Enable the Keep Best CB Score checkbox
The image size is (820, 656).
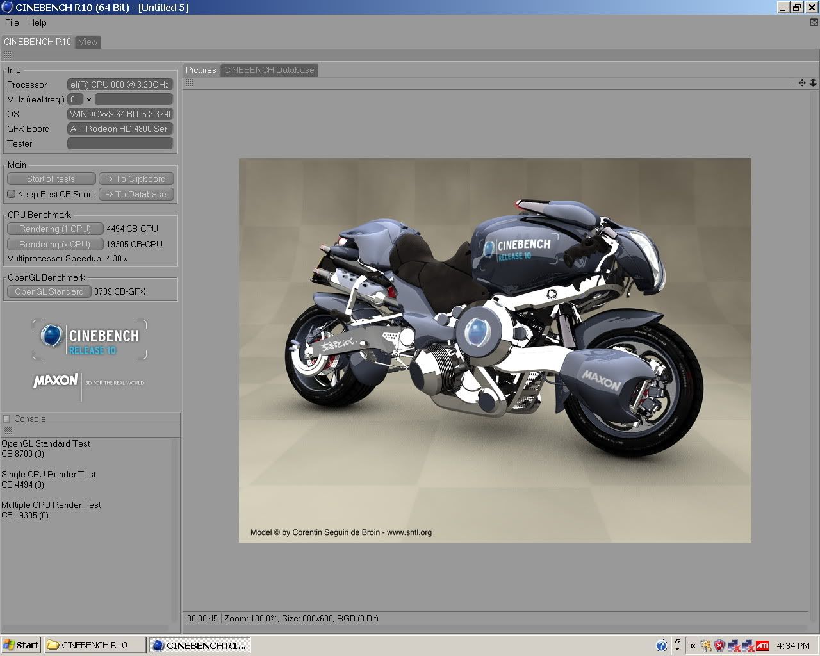pyautogui.click(x=11, y=194)
